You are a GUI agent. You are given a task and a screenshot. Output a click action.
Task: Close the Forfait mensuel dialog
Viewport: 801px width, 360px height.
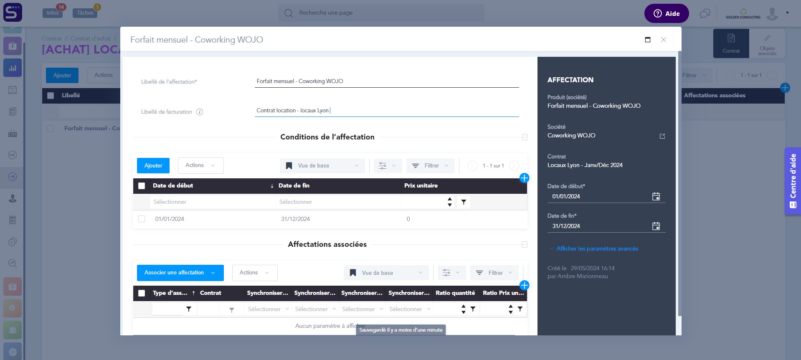[x=664, y=40]
